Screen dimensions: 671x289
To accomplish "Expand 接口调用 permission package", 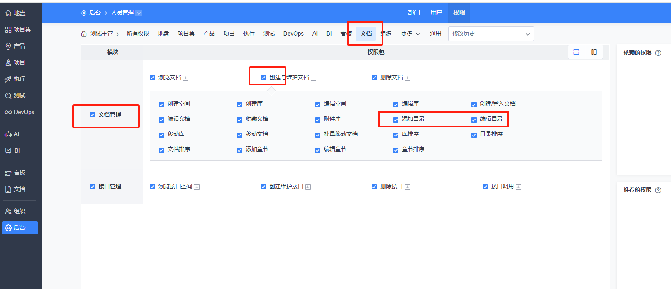I will [519, 187].
